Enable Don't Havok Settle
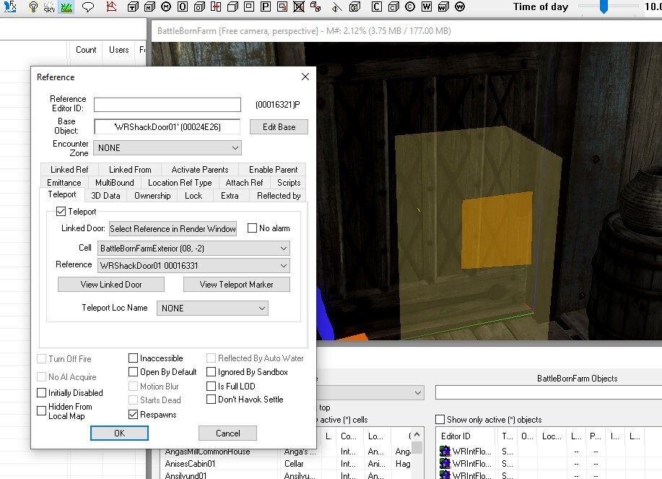The height and width of the screenshot is (479, 662). tap(211, 399)
